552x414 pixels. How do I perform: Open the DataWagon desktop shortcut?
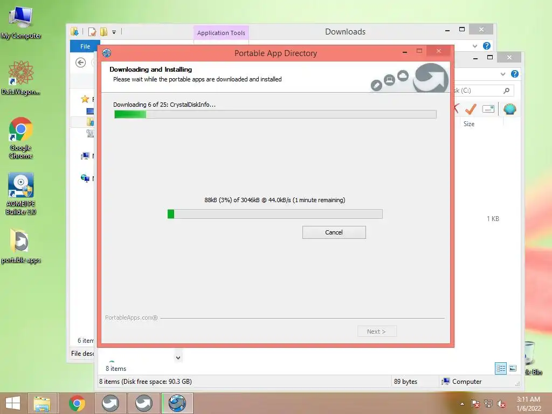point(21,78)
